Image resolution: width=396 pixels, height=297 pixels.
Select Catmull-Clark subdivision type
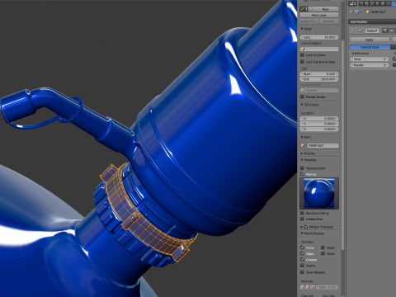370,47
